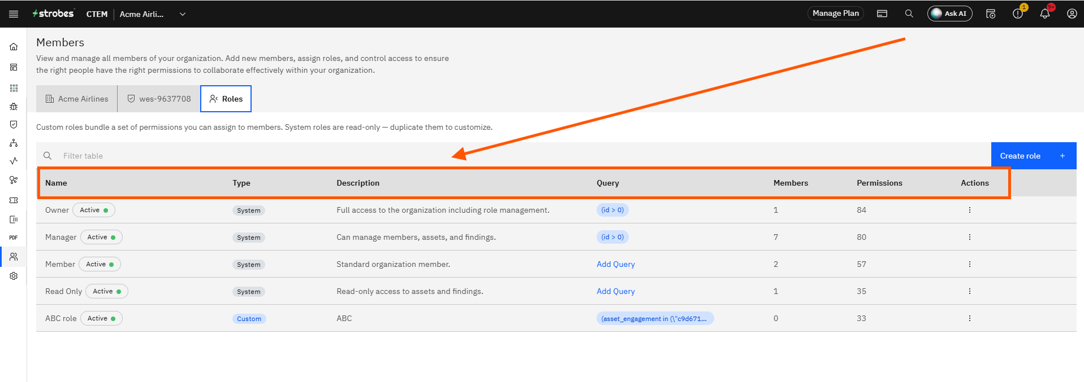Open the dashboards layout icon in sidebar
This screenshot has height=382, width=1084.
pos(14,67)
